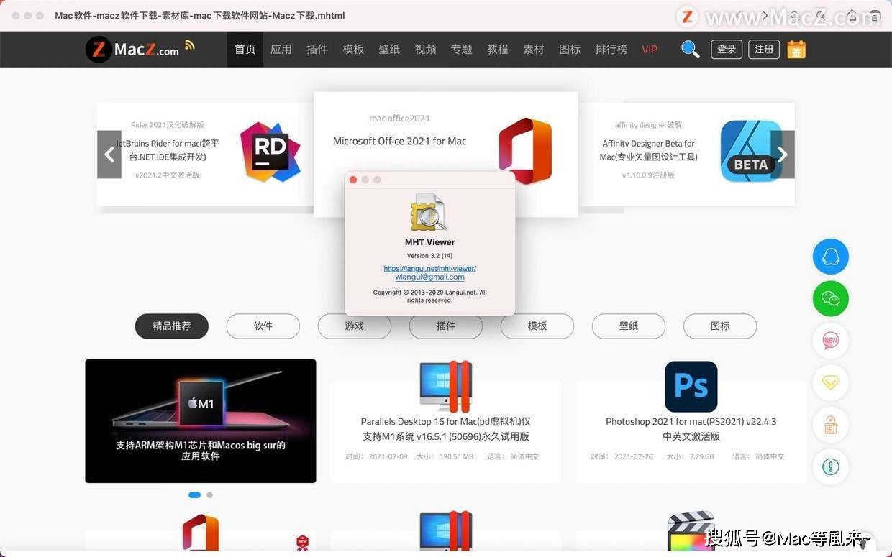892x557 pixels.
Task: Click the customer service sidebar icon
Action: pos(831,425)
